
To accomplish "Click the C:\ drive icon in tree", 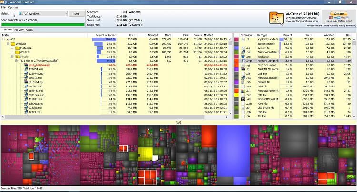I will pos(9,39).
